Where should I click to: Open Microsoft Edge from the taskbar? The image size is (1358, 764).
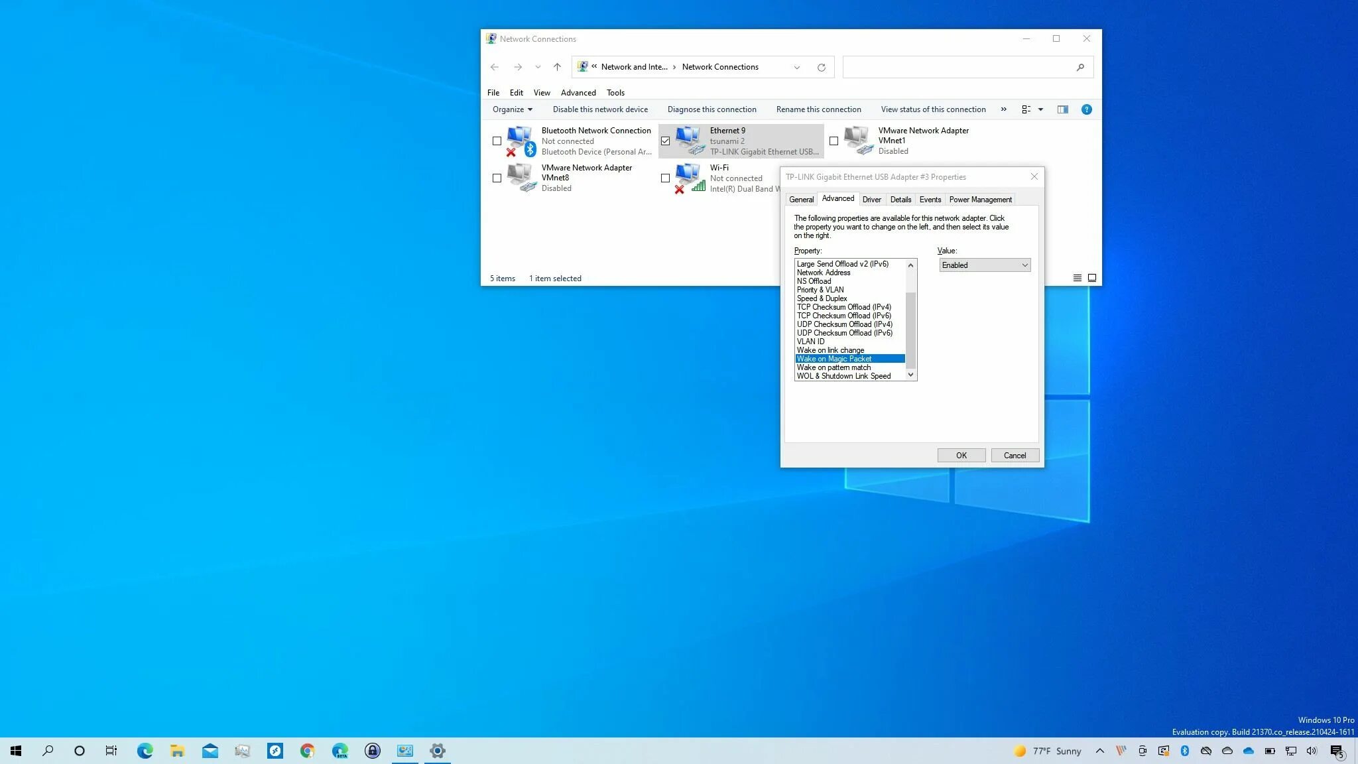[145, 751]
